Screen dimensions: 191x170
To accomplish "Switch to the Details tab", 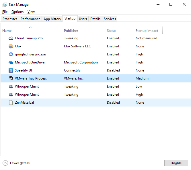I will pos(95,19).
